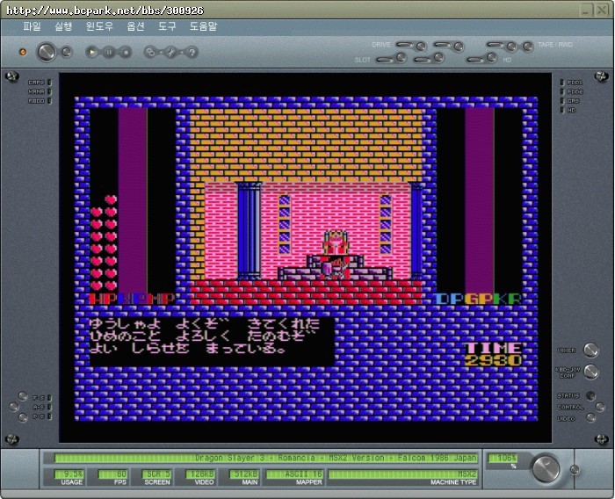The image size is (615, 499).
Task: Click the 128KB VIDEO readout
Action: [200, 474]
